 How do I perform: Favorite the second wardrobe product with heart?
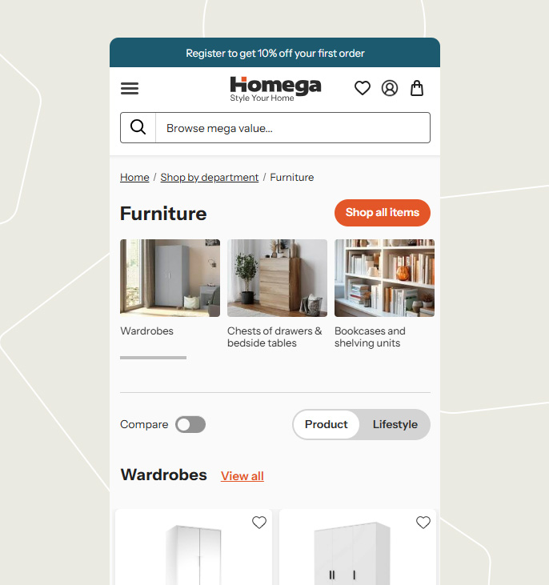click(x=423, y=523)
